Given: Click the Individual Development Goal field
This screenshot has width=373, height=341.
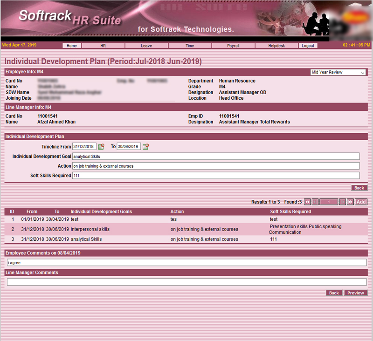Looking at the screenshot, I should [216, 156].
